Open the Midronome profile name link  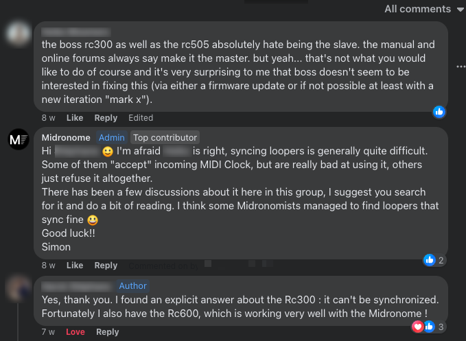66,137
